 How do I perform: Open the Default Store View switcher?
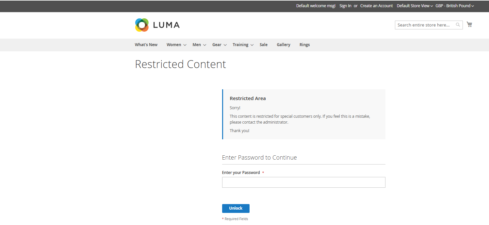(415, 6)
